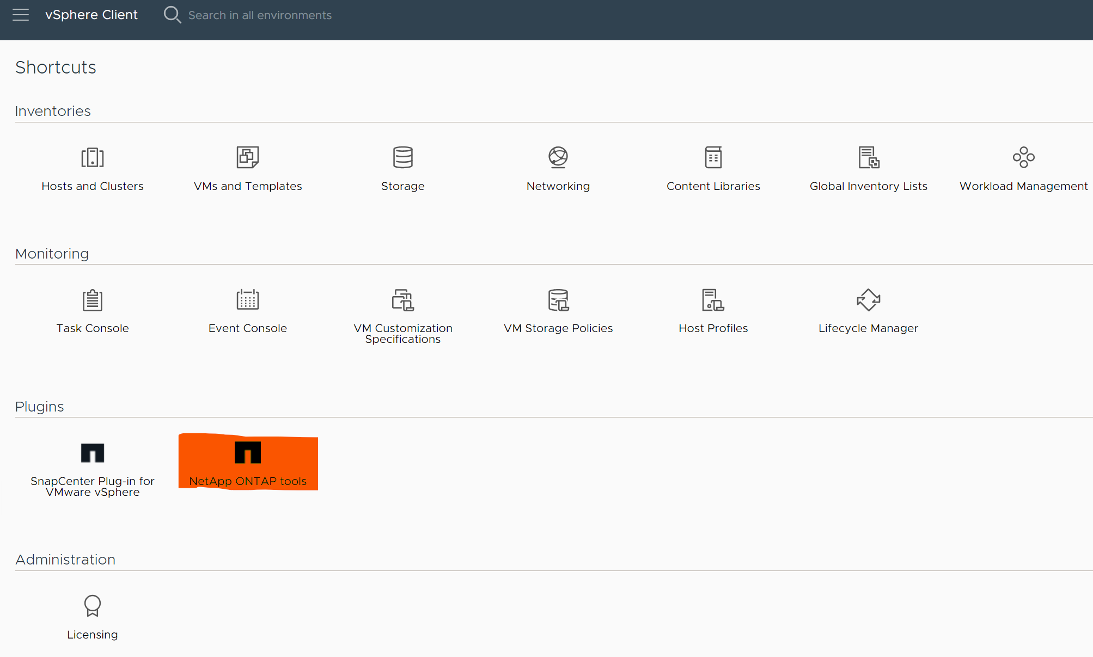Open Inventories section expander
The height and width of the screenshot is (657, 1093).
52,109
